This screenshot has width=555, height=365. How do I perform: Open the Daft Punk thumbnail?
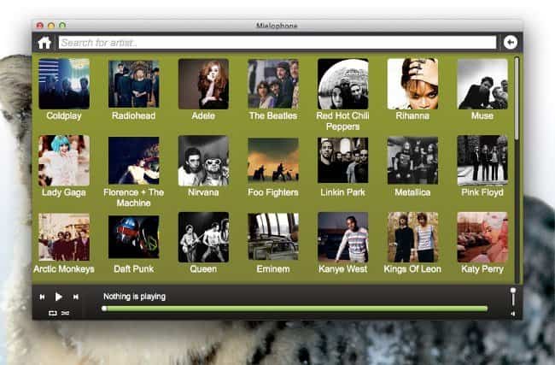point(134,237)
